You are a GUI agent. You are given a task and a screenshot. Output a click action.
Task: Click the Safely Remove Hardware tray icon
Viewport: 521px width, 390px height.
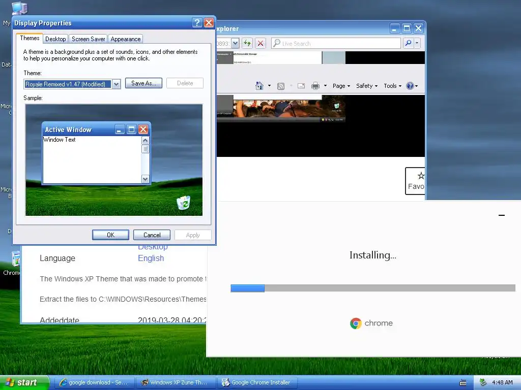coord(483,382)
